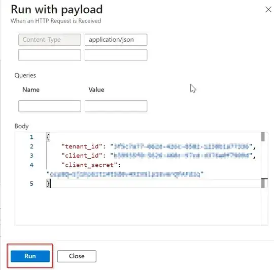Click the Close button

tap(77, 256)
